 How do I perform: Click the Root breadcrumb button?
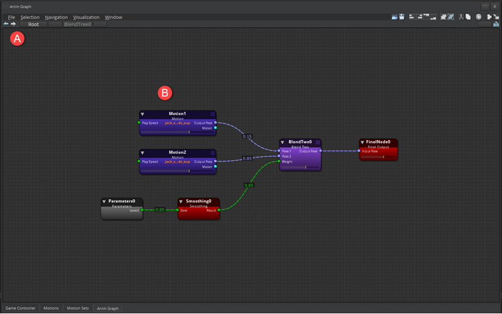point(34,24)
